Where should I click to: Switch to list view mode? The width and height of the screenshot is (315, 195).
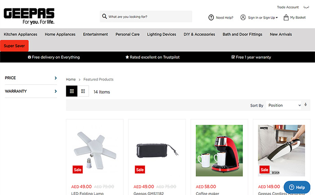coord(83,91)
